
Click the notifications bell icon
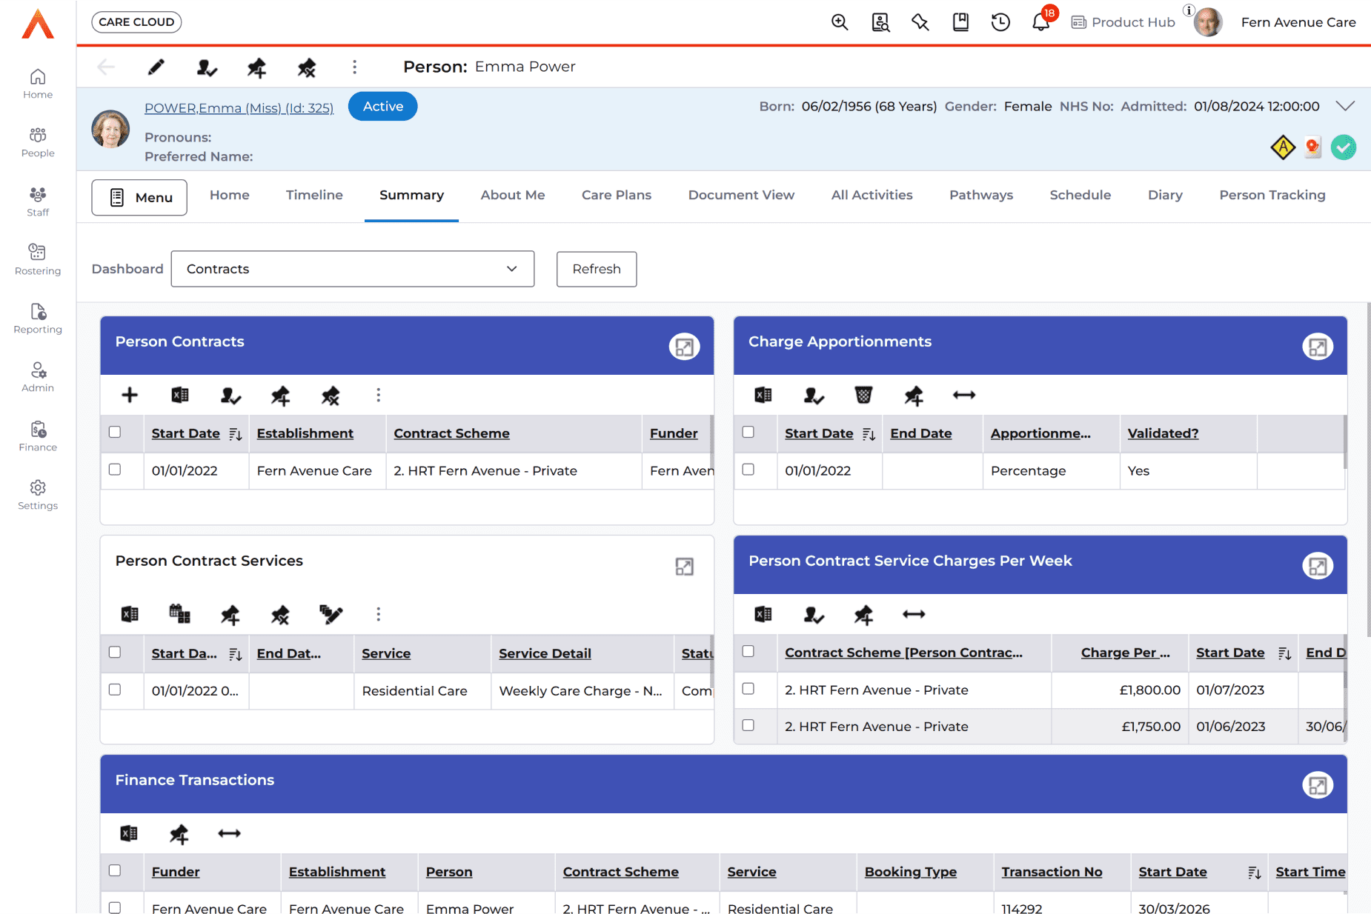[1040, 22]
